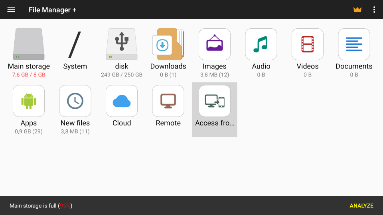The width and height of the screenshot is (383, 215).
Task: Open the System root folder
Action: tap(75, 45)
